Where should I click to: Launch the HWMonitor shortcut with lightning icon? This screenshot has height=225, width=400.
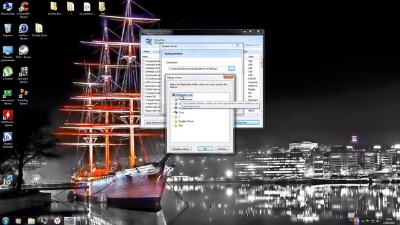7,118
